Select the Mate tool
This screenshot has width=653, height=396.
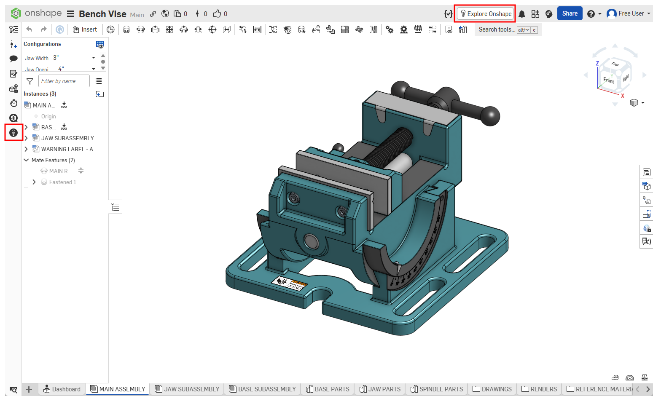(126, 29)
